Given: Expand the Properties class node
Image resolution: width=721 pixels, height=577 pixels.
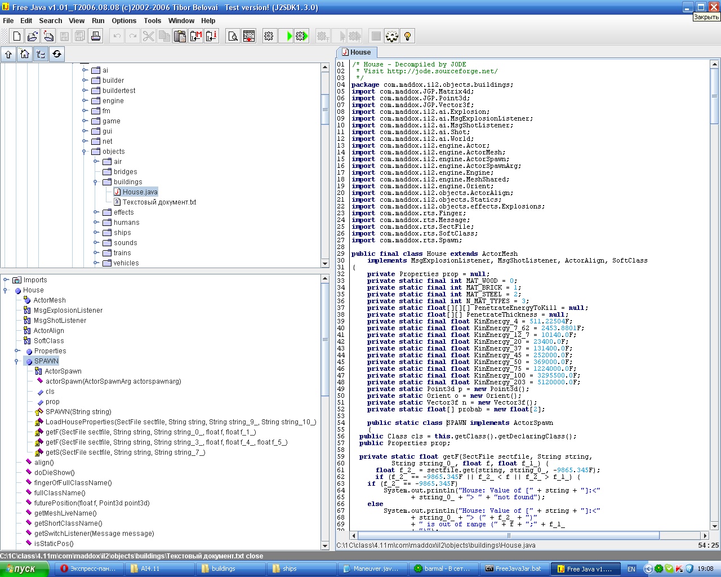Looking at the screenshot, I should click(x=17, y=351).
